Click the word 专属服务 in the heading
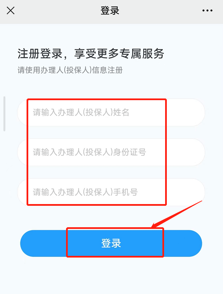The image size is (223, 294). [x=142, y=53]
